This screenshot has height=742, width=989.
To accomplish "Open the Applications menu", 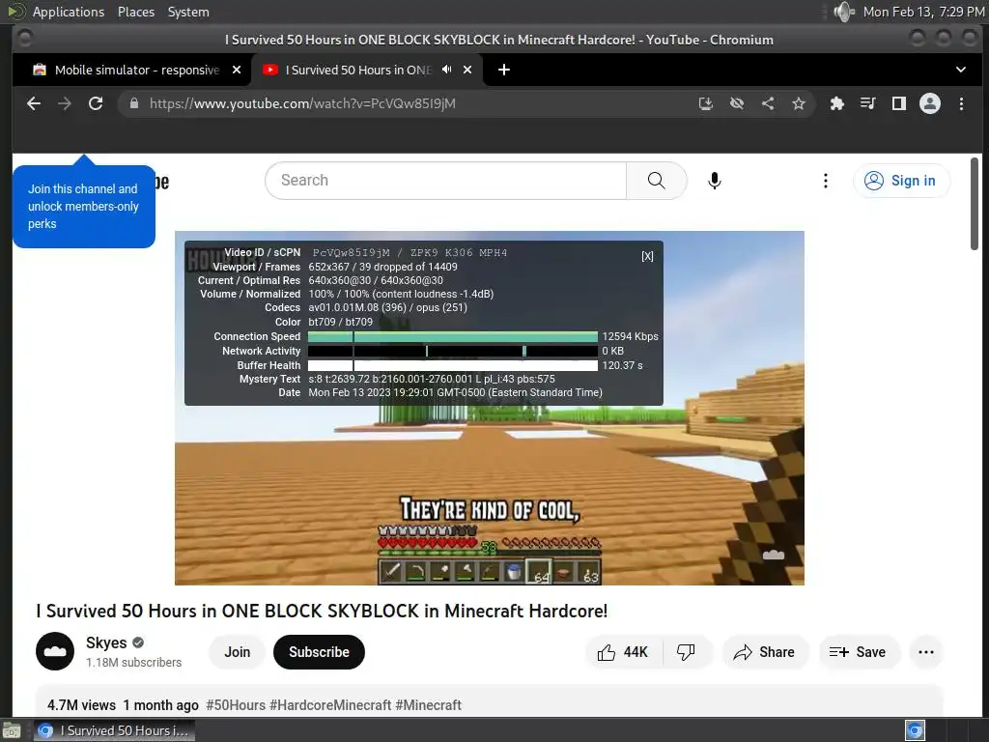I will point(69,12).
